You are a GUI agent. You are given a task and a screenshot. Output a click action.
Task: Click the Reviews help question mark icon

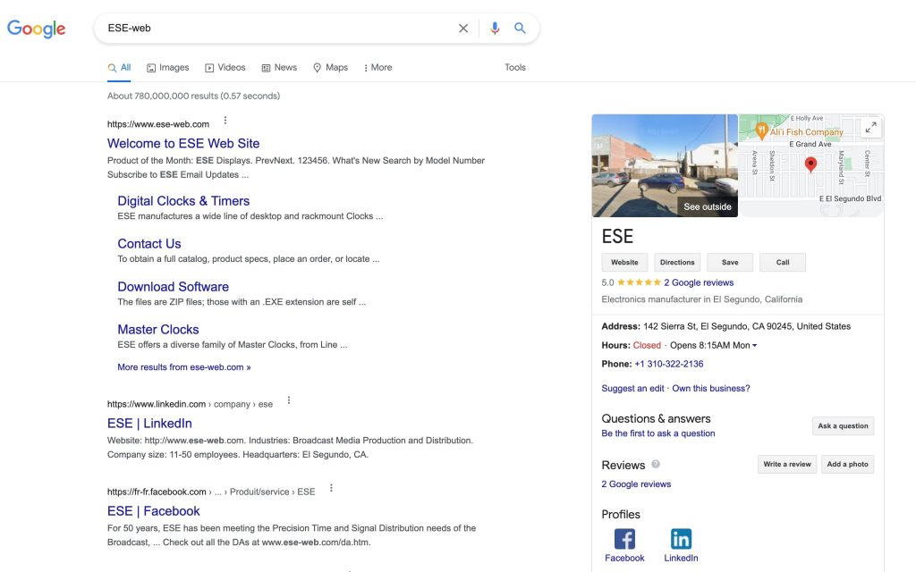[x=656, y=465]
